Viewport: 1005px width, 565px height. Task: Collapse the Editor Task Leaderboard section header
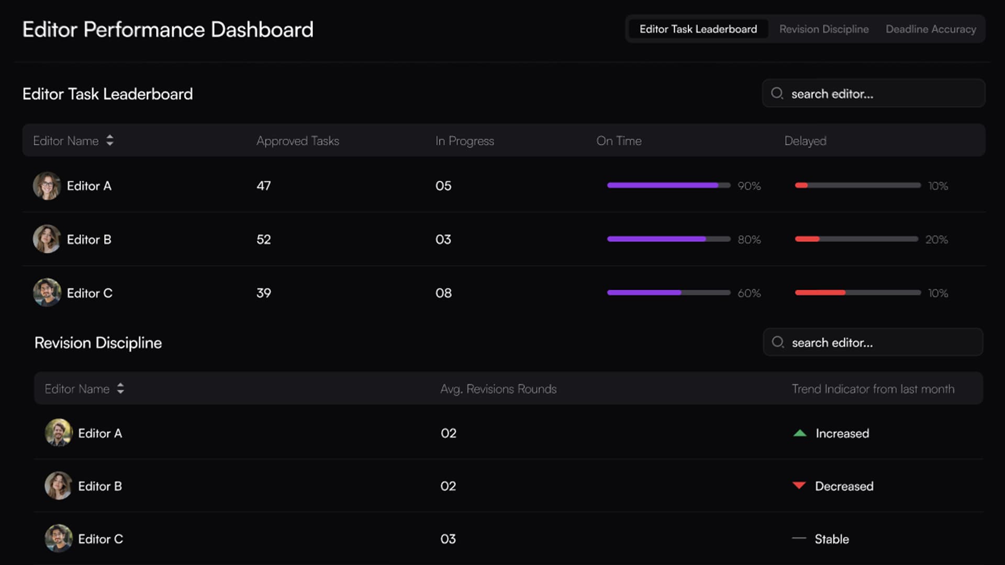tap(107, 94)
